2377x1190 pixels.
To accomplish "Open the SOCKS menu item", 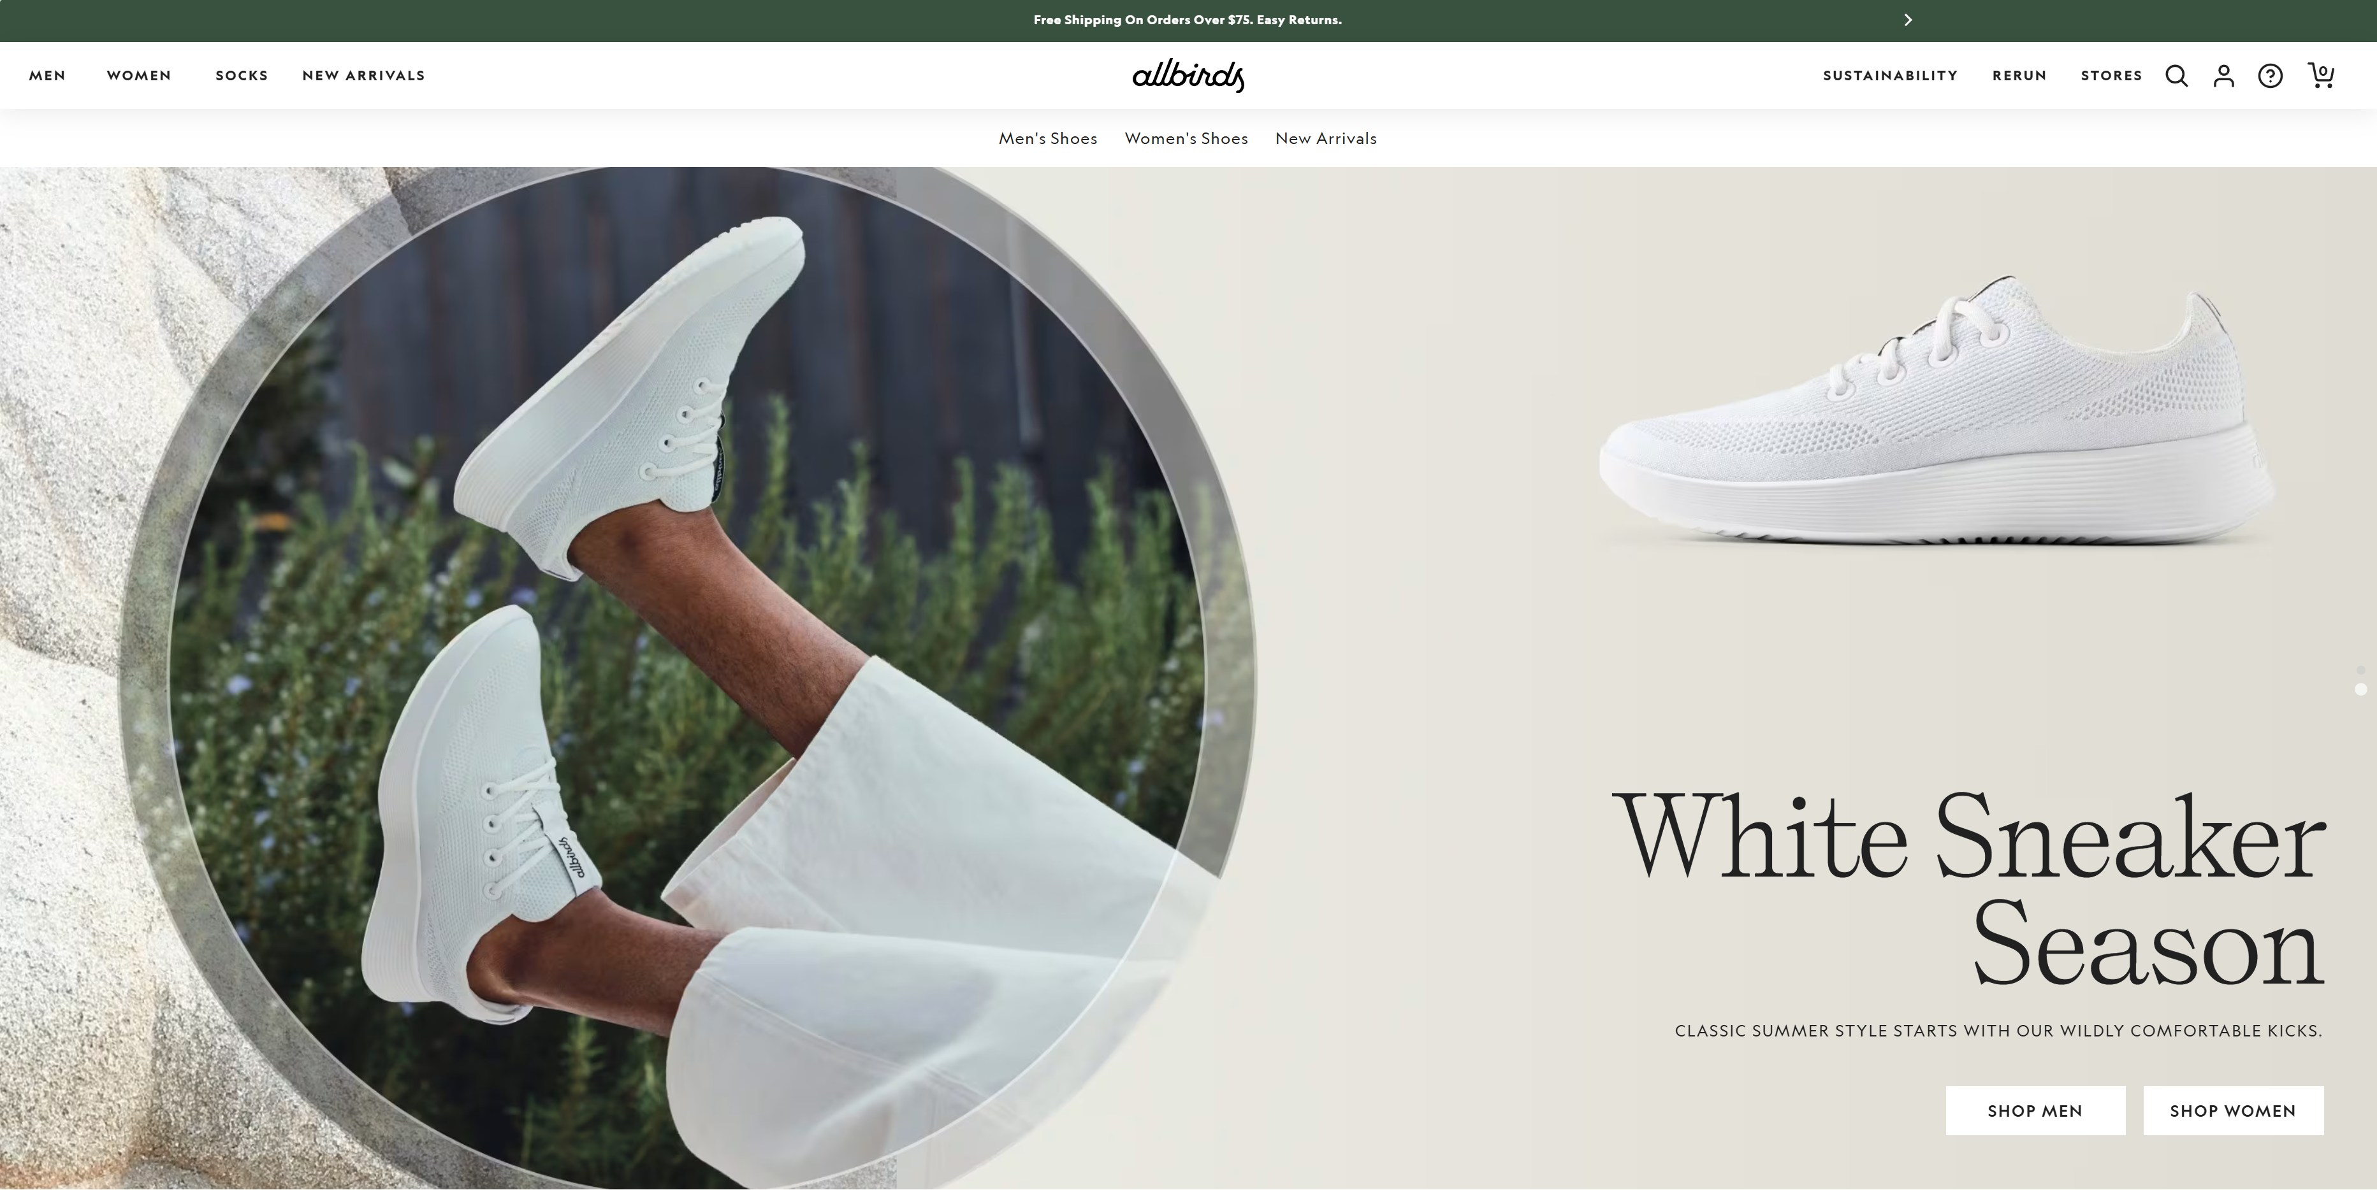I will click(242, 76).
